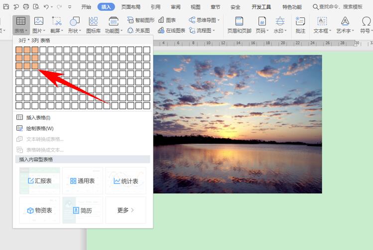Select the 统计表 table template

pos(125,181)
